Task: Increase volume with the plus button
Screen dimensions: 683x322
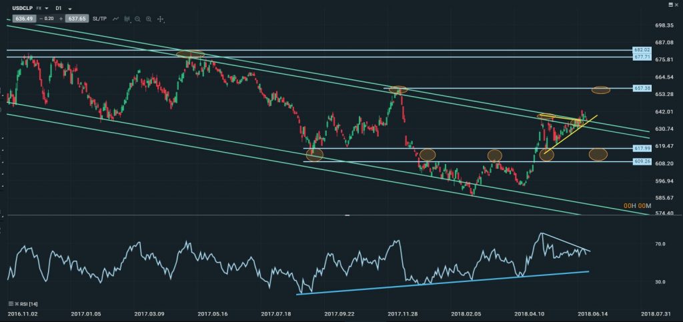Action: coord(61,19)
